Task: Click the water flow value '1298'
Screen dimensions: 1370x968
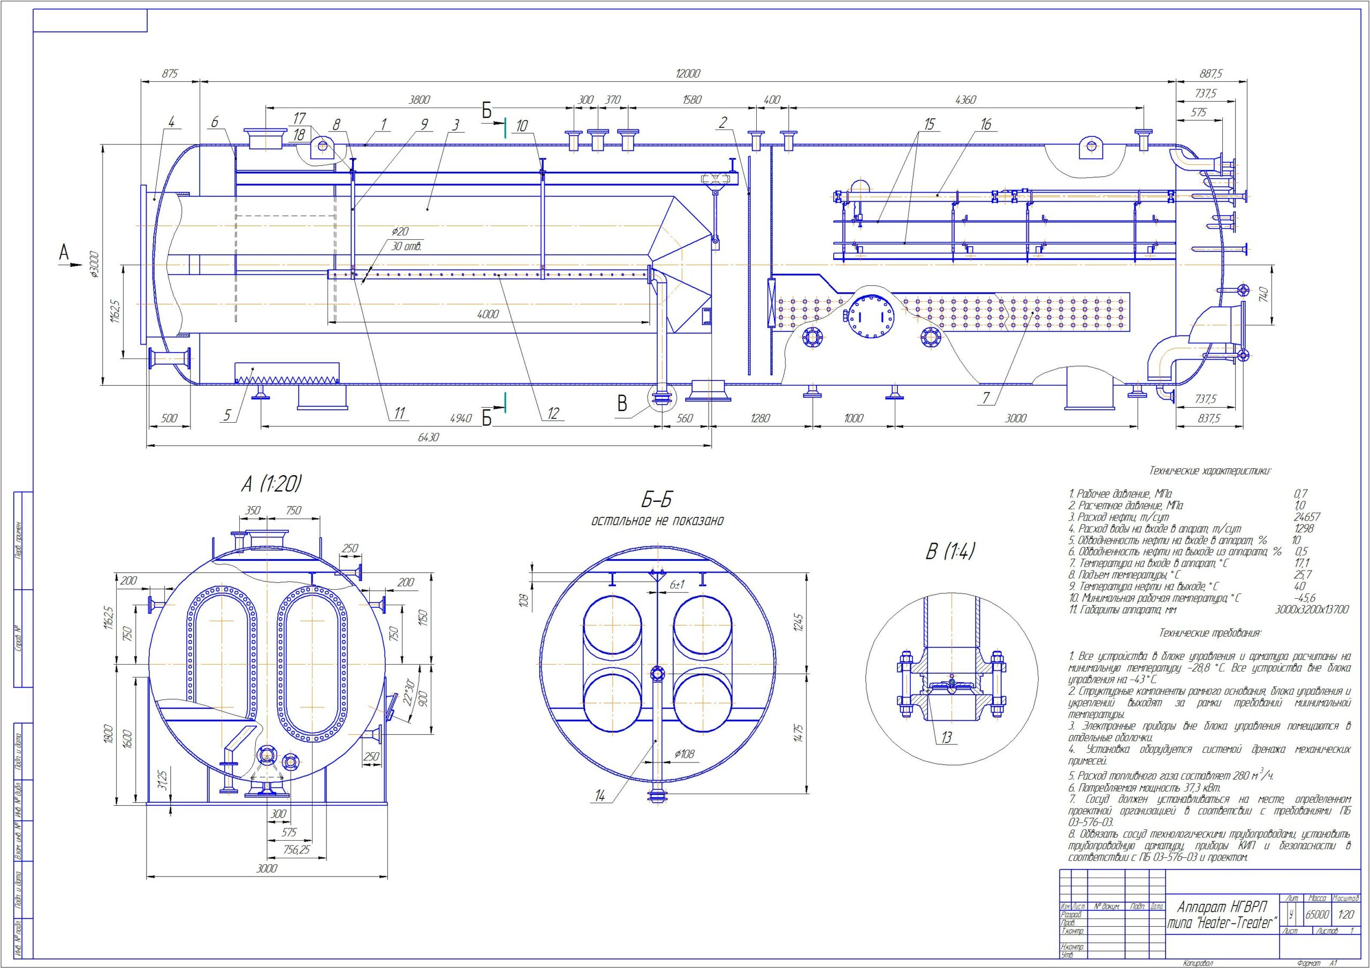Action: 1303,528
